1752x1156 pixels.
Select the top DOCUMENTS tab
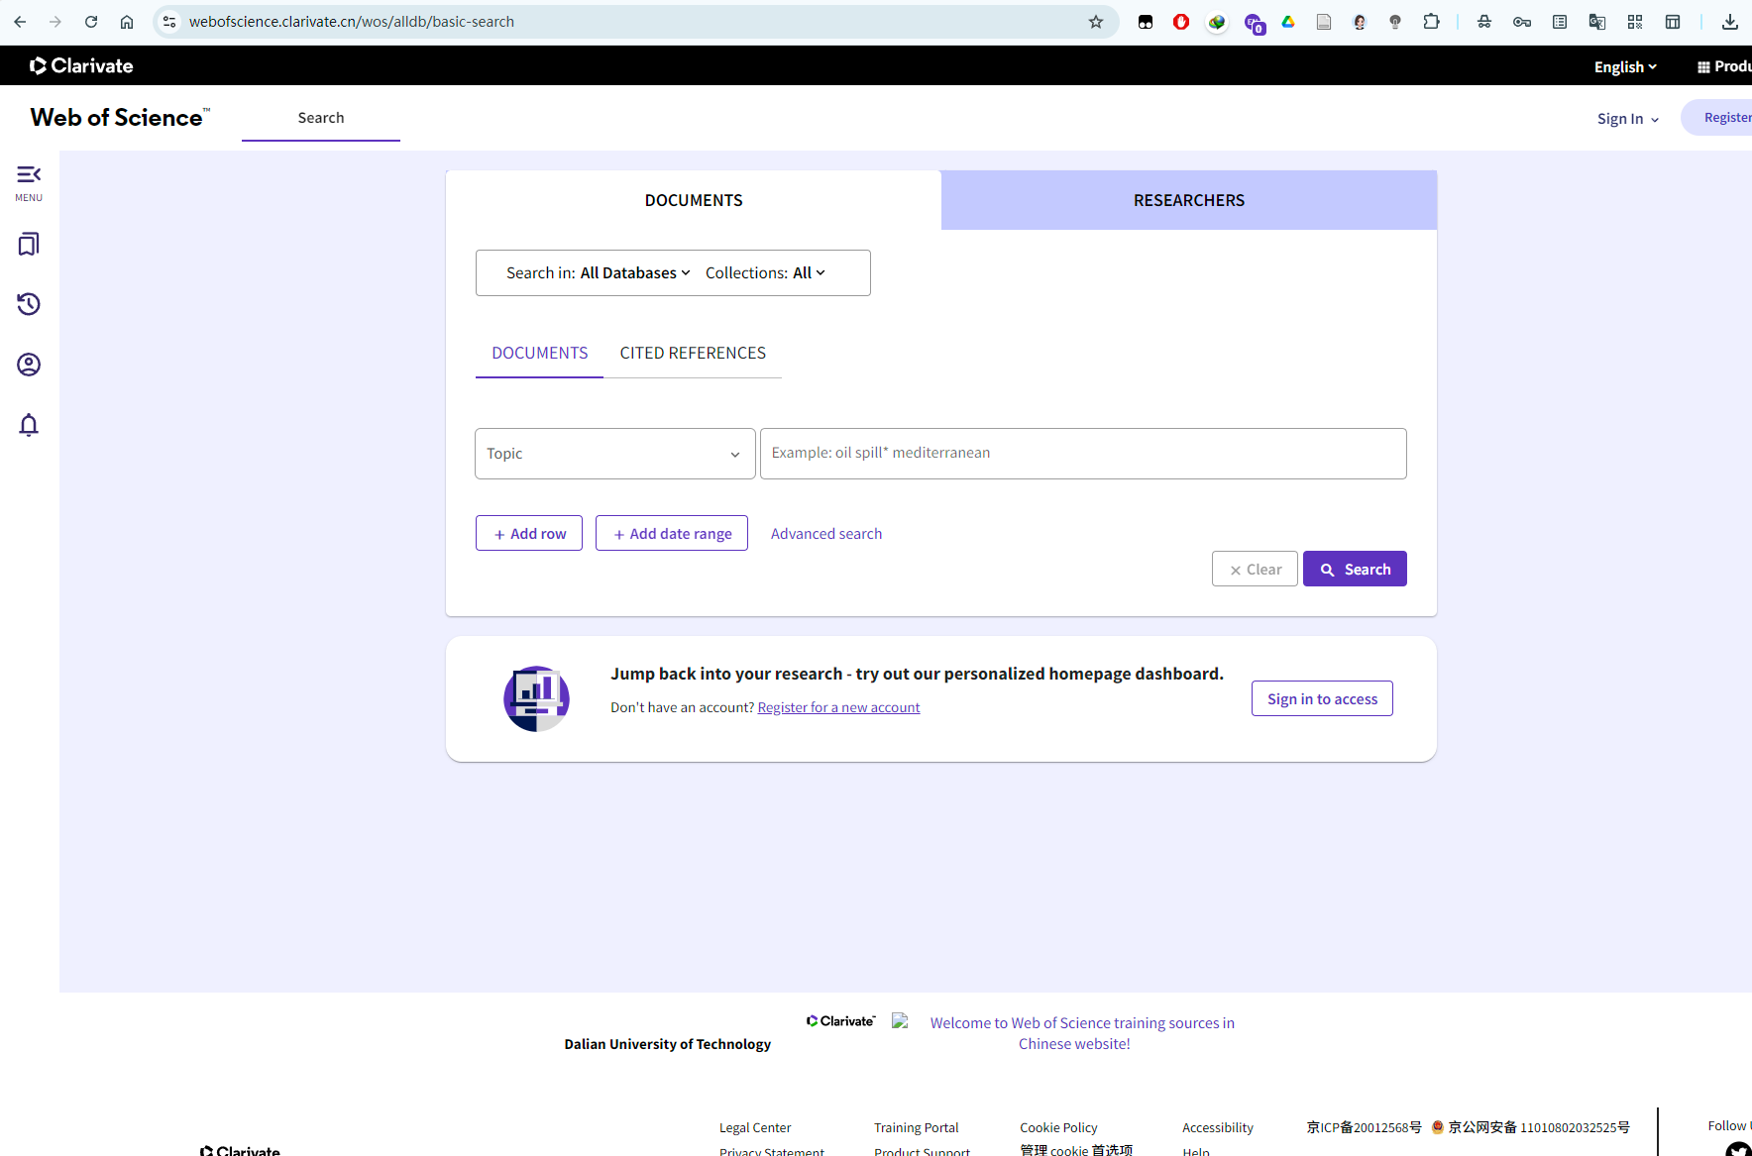[694, 200]
